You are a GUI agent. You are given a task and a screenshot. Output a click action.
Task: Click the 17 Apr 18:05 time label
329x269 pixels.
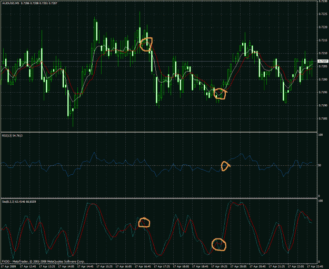[182, 267]
